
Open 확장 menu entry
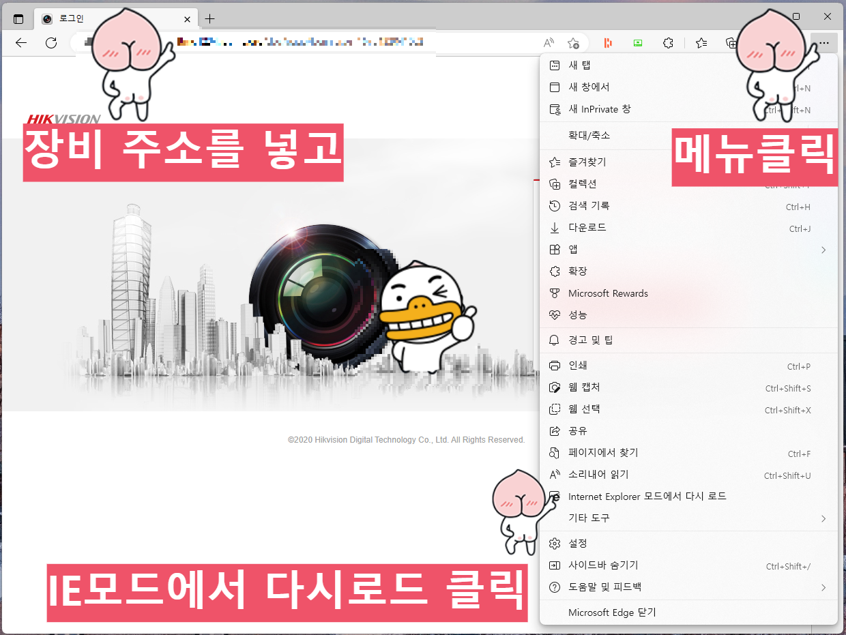[688, 271]
